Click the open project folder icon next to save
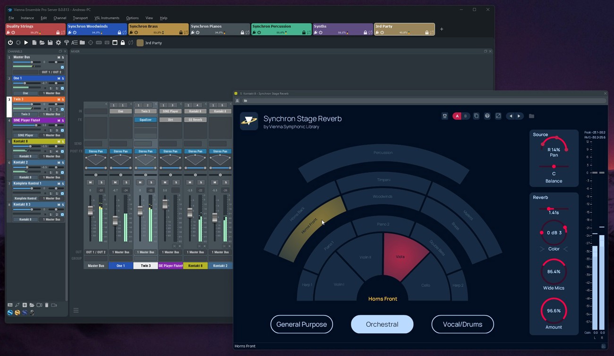The height and width of the screenshot is (356, 614). [42, 43]
